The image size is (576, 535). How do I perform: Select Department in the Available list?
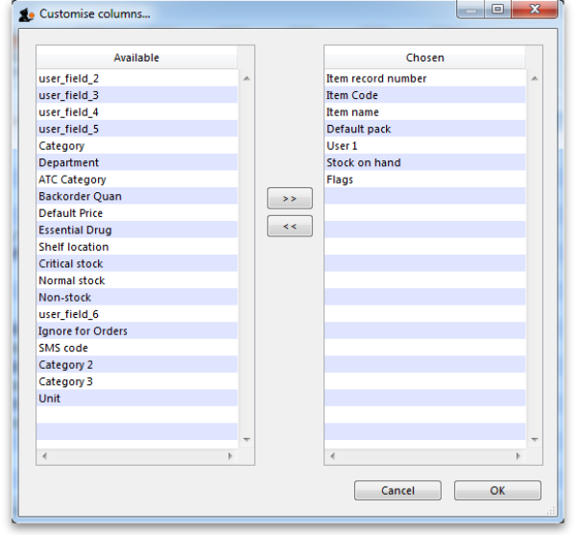click(68, 163)
